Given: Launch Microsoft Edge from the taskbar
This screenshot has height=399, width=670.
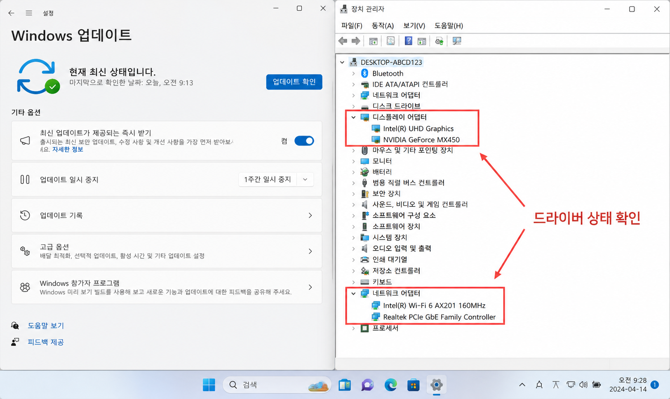Looking at the screenshot, I should [x=390, y=385].
